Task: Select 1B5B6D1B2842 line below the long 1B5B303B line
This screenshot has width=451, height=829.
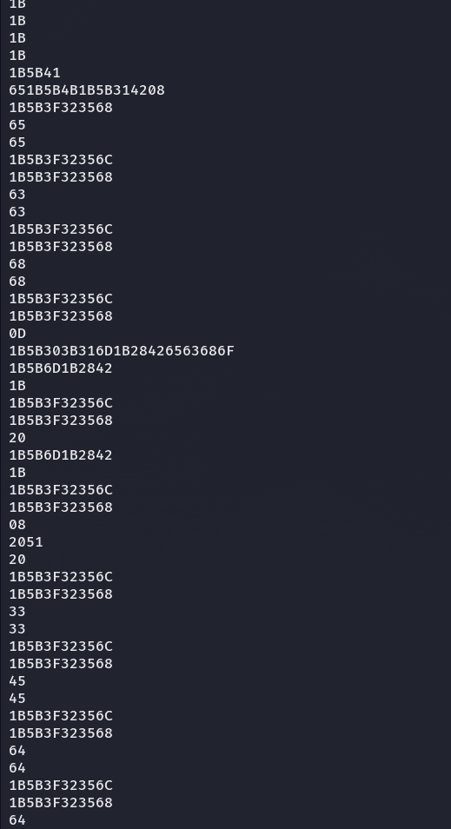Action: pos(61,368)
